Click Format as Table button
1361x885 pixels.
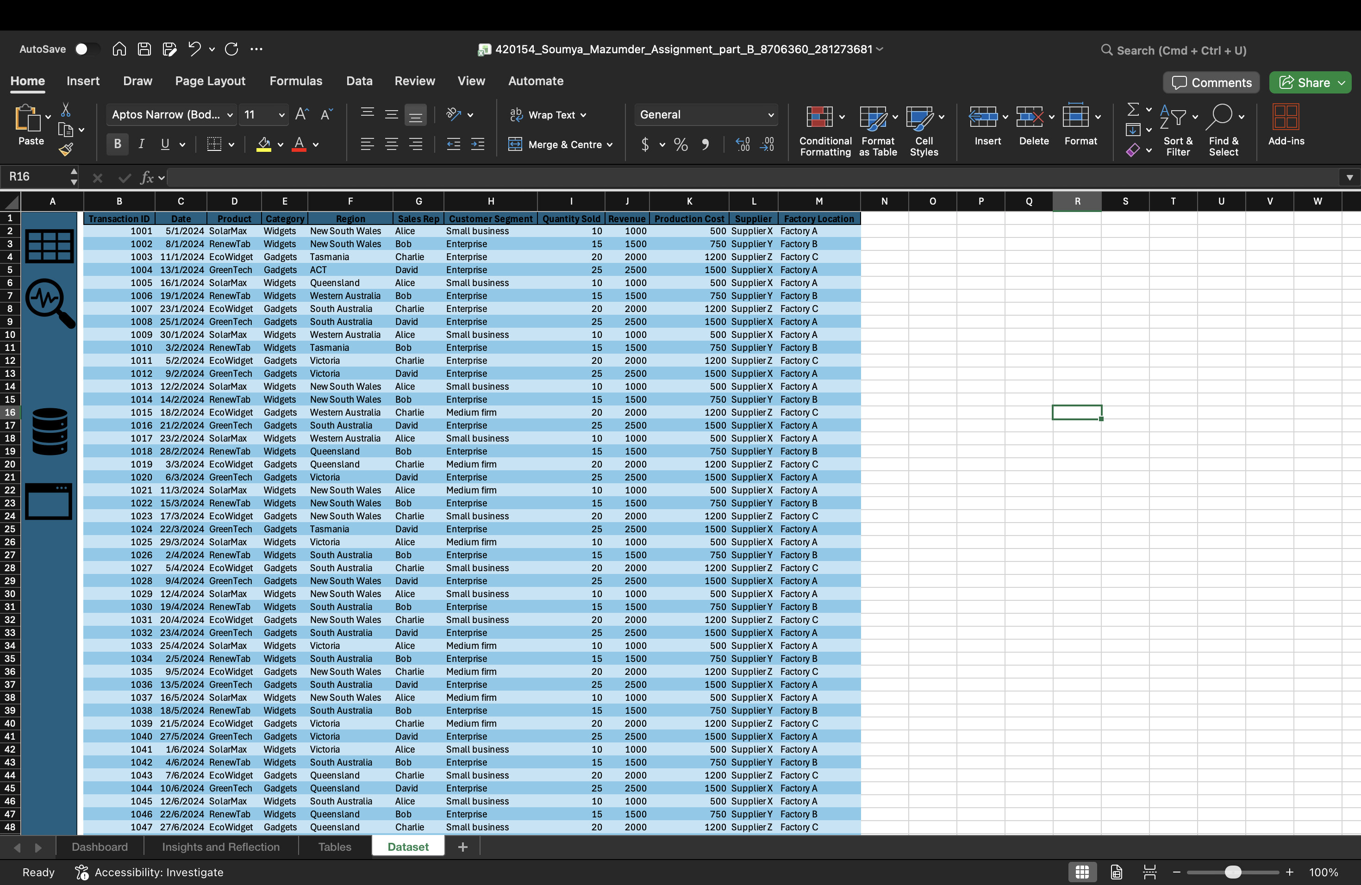coord(878,131)
